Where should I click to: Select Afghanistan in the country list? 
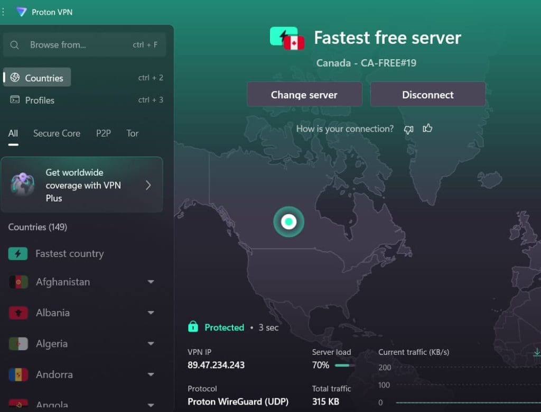point(63,282)
